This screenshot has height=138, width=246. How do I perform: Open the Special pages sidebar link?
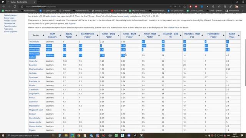pyautogui.click(x=9, y=18)
